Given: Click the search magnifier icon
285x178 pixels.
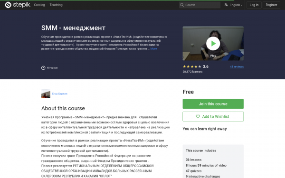Looking at the screenshot, I should point(182,5).
